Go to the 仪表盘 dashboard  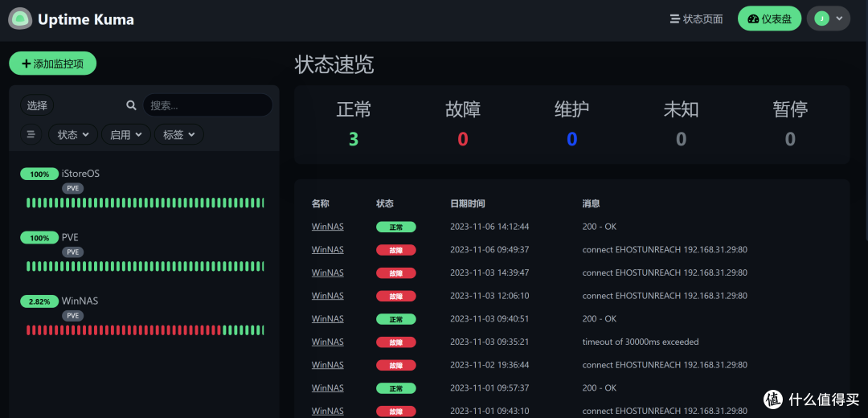click(769, 18)
